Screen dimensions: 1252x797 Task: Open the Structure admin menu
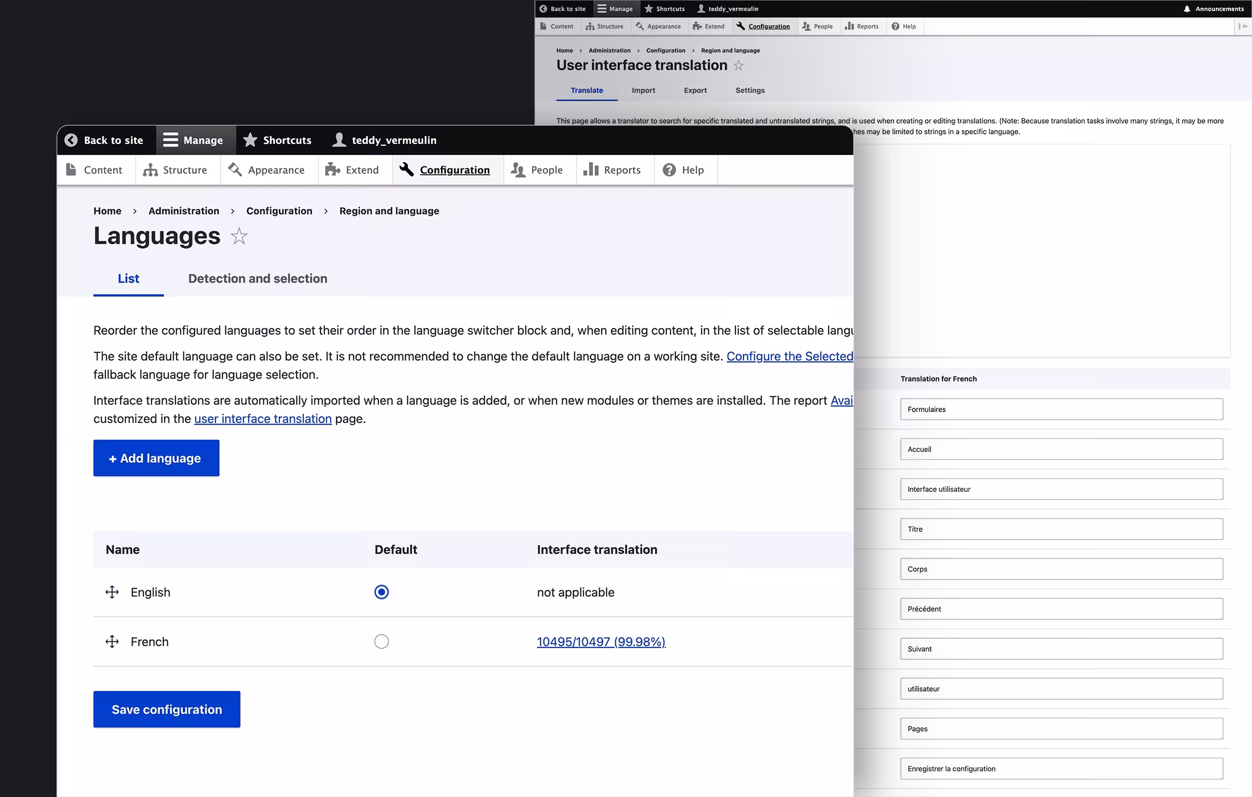175,170
